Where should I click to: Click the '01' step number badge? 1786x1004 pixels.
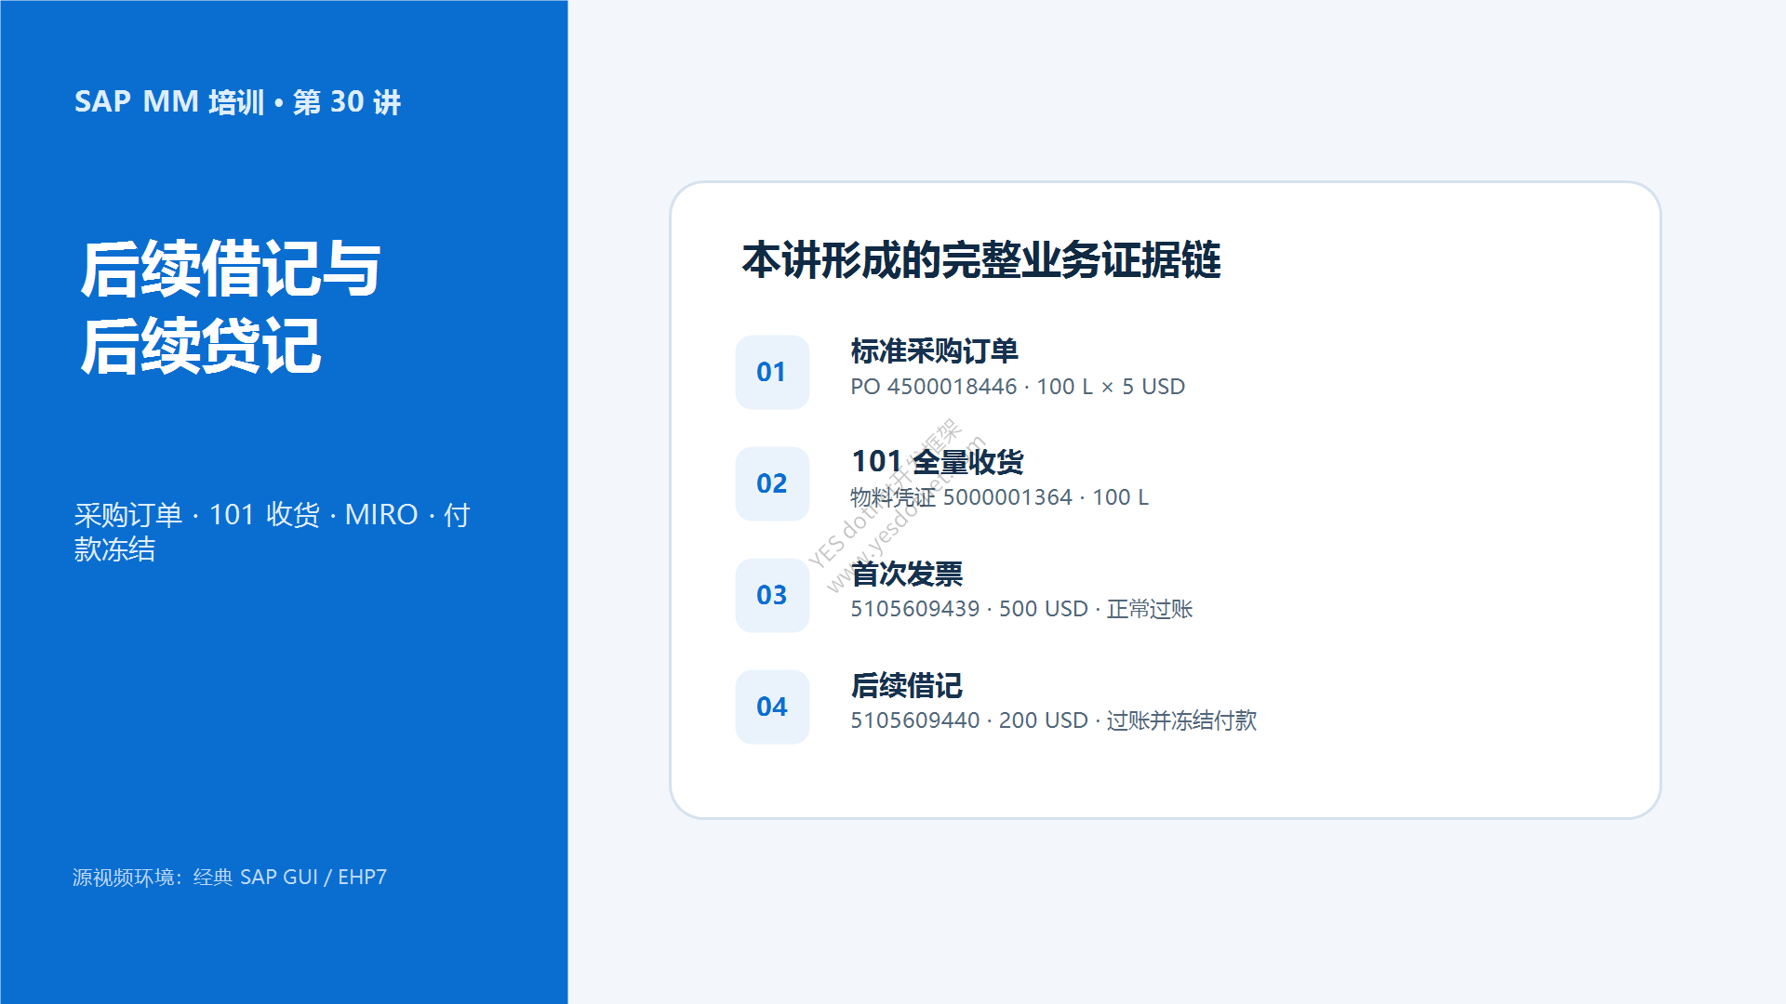click(x=772, y=372)
